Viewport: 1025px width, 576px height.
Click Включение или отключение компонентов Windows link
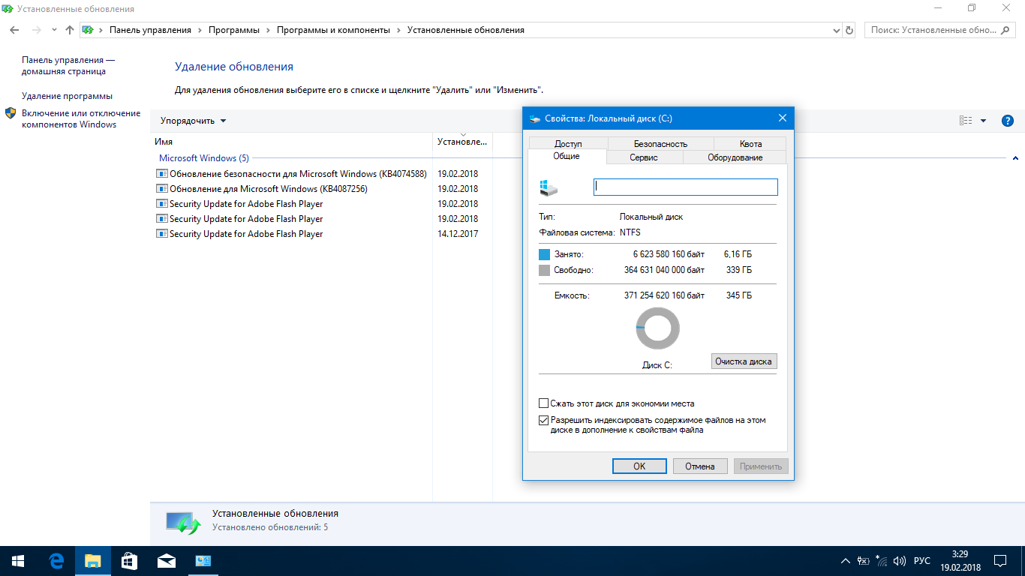pyautogui.click(x=81, y=118)
